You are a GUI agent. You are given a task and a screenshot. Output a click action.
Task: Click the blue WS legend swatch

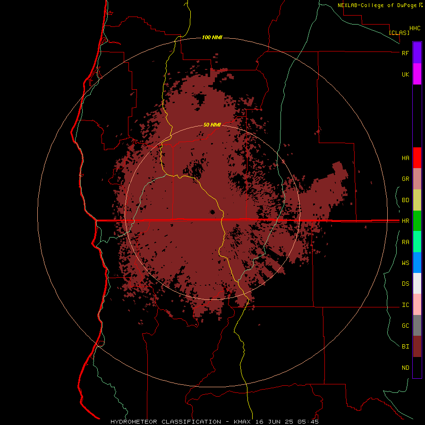[x=417, y=263]
